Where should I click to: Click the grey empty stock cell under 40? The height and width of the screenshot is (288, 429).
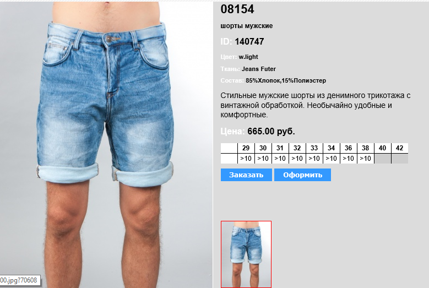[x=383, y=159]
